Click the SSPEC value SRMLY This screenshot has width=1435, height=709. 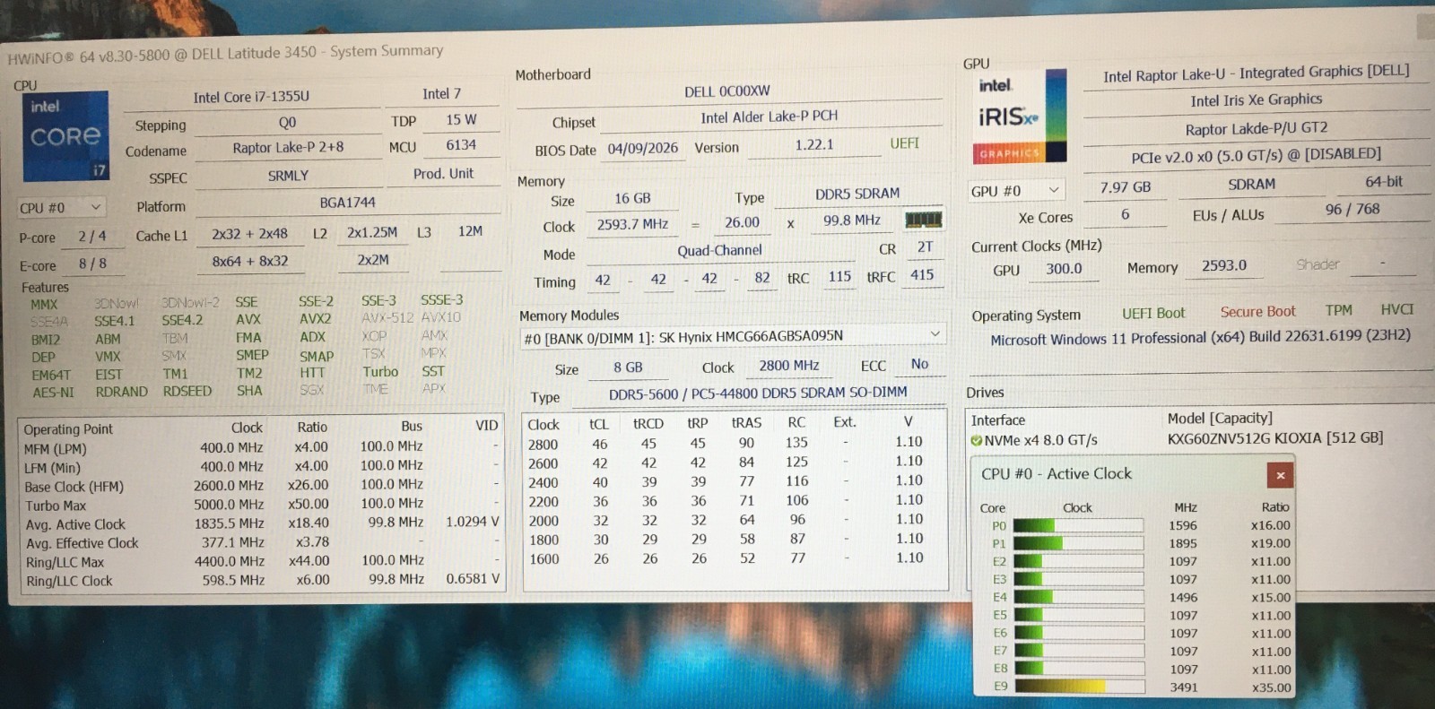pyautogui.click(x=288, y=176)
